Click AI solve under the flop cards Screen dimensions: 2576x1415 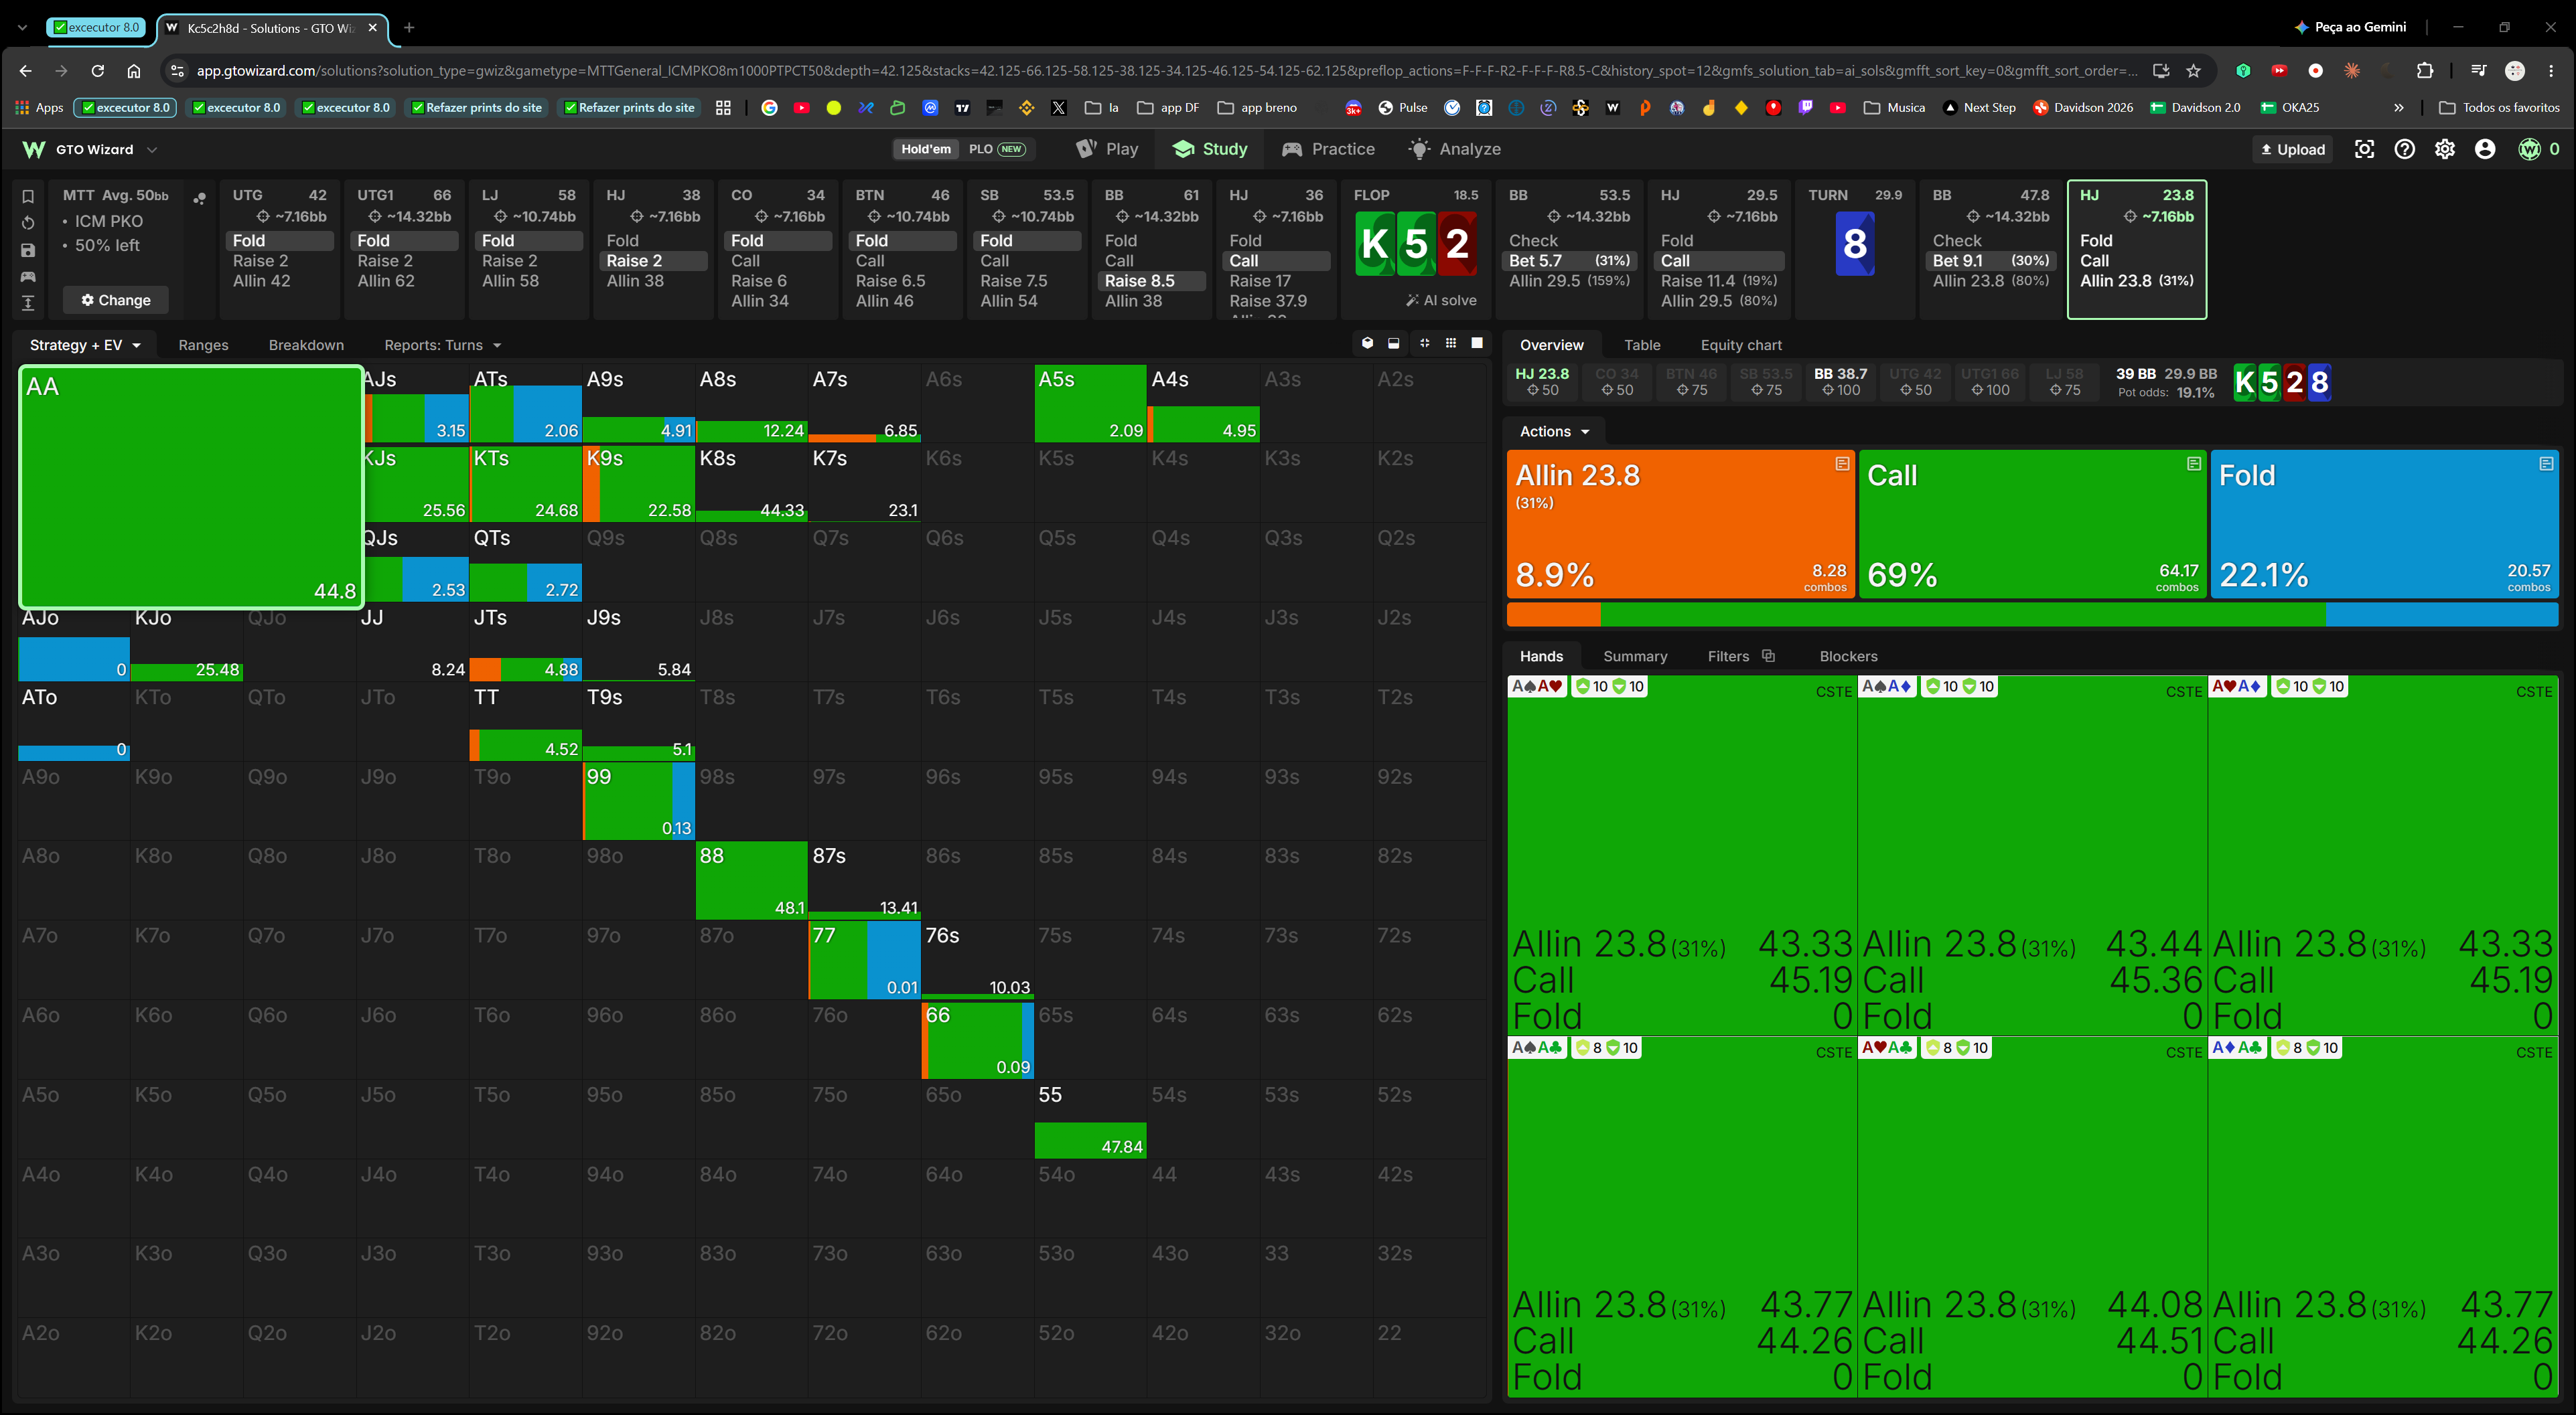(x=1441, y=300)
